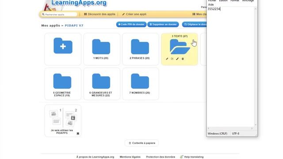Screen dimensions: 283x159
Task: Click the Notepad horizontal scrollbar left arrow
Action: coord(209,129)
